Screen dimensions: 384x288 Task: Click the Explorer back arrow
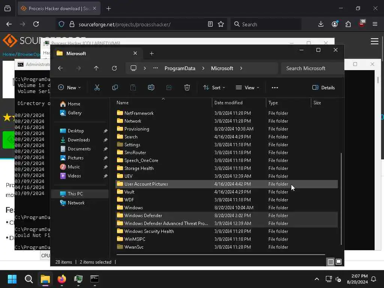tap(60, 68)
